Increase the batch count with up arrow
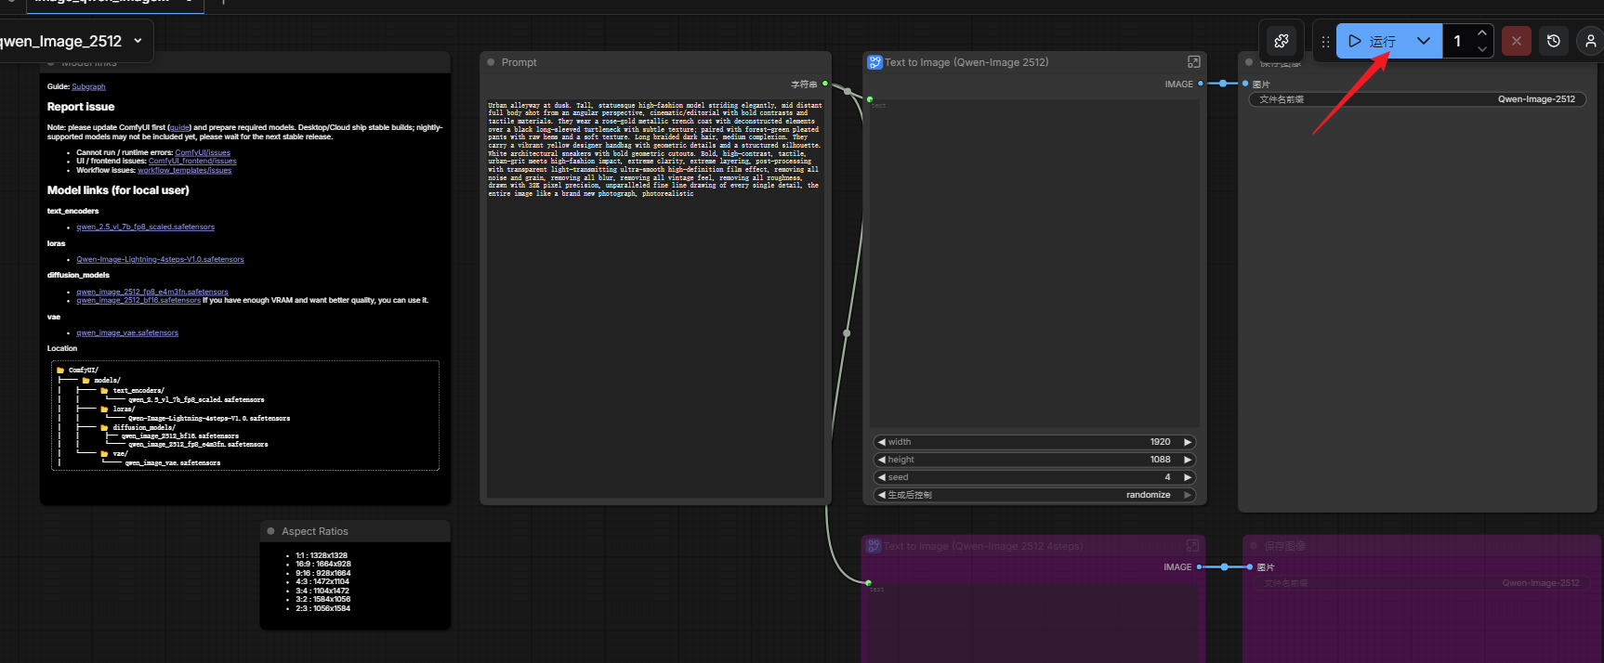The image size is (1604, 663). [1481, 33]
